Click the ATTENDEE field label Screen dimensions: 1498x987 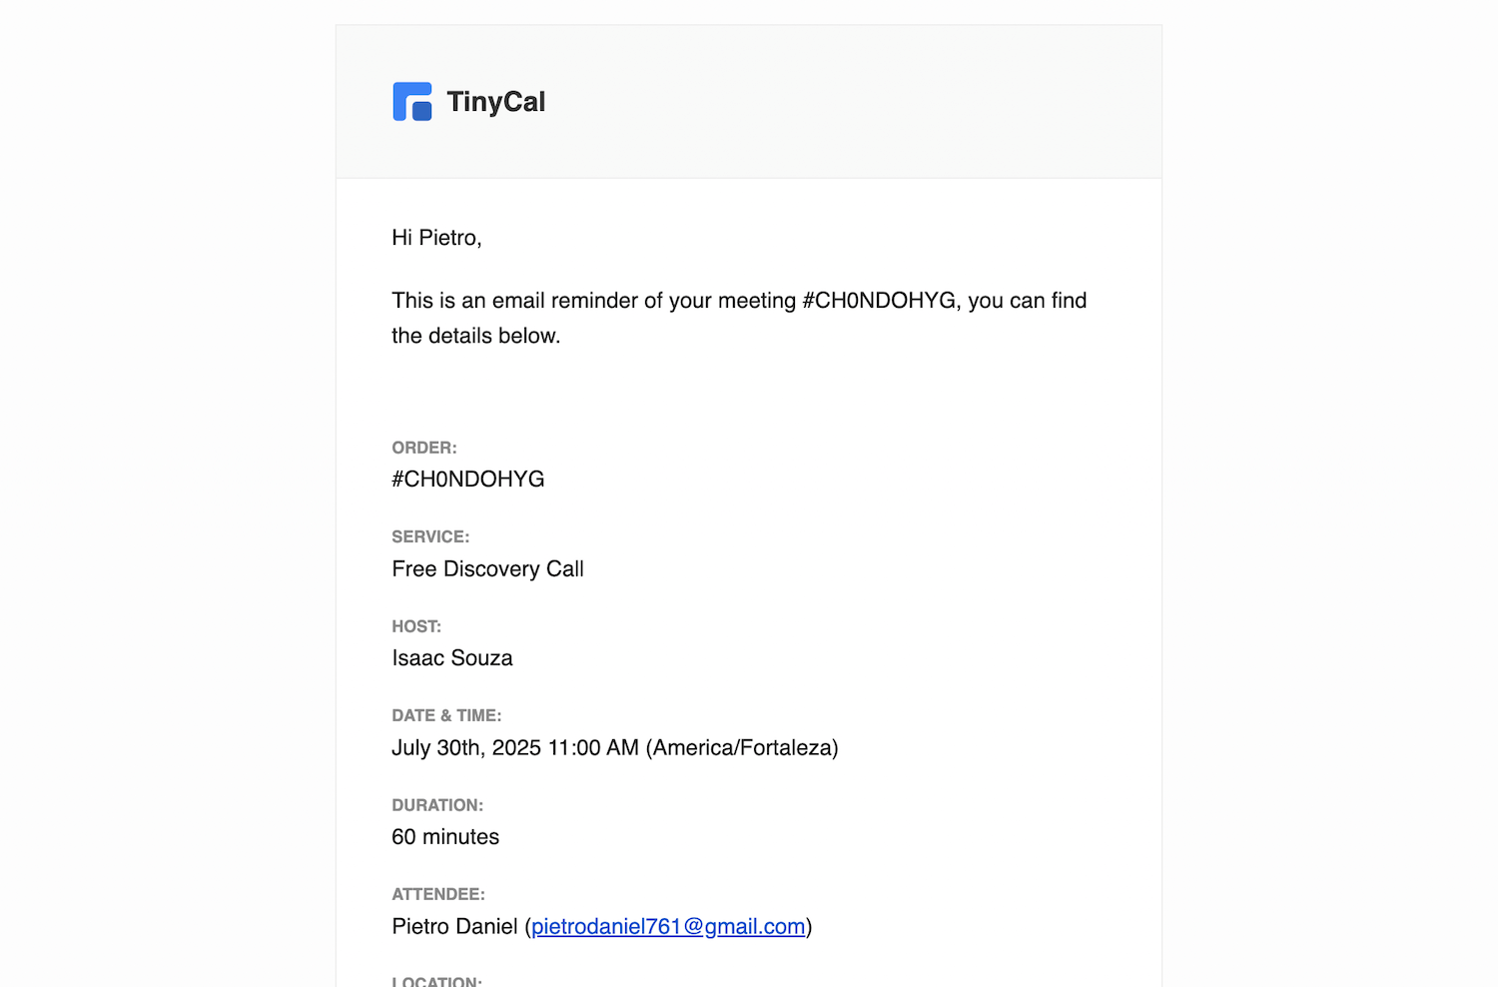(x=438, y=894)
